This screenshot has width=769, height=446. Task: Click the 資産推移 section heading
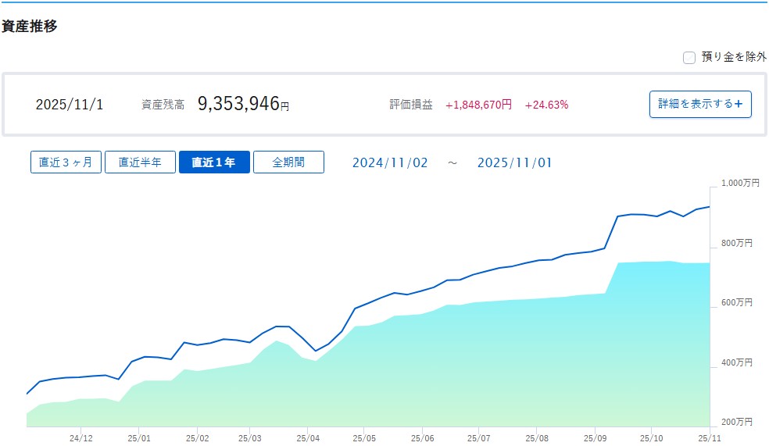click(x=29, y=26)
